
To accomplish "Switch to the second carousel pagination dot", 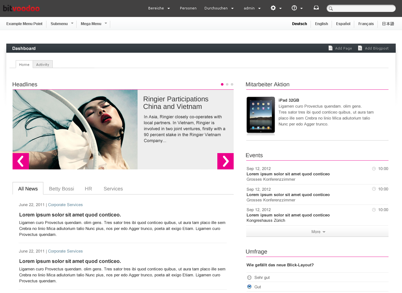I will (227, 84).
